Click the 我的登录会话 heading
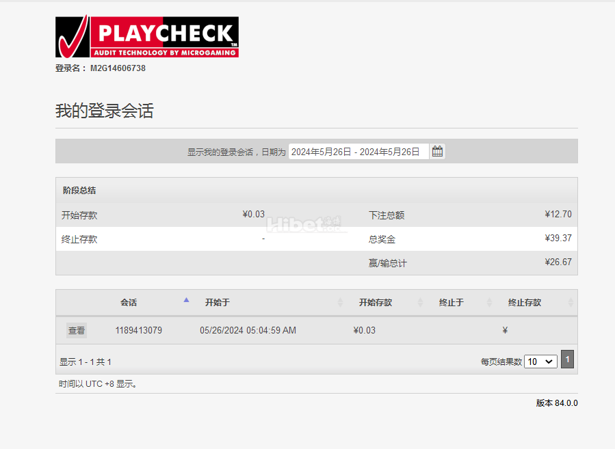This screenshot has width=615, height=449. click(x=105, y=111)
